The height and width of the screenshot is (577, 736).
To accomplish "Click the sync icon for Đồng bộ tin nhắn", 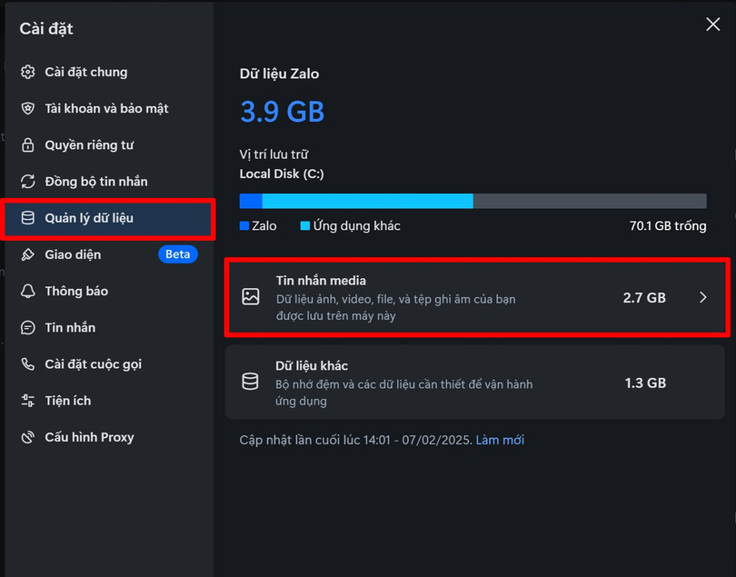I will [x=28, y=182].
